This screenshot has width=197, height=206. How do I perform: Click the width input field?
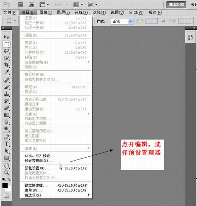coord(151,21)
